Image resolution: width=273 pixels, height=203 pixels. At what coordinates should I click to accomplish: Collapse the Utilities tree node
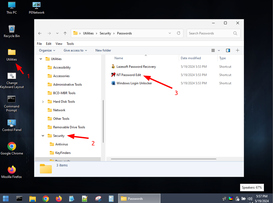pos(41,59)
